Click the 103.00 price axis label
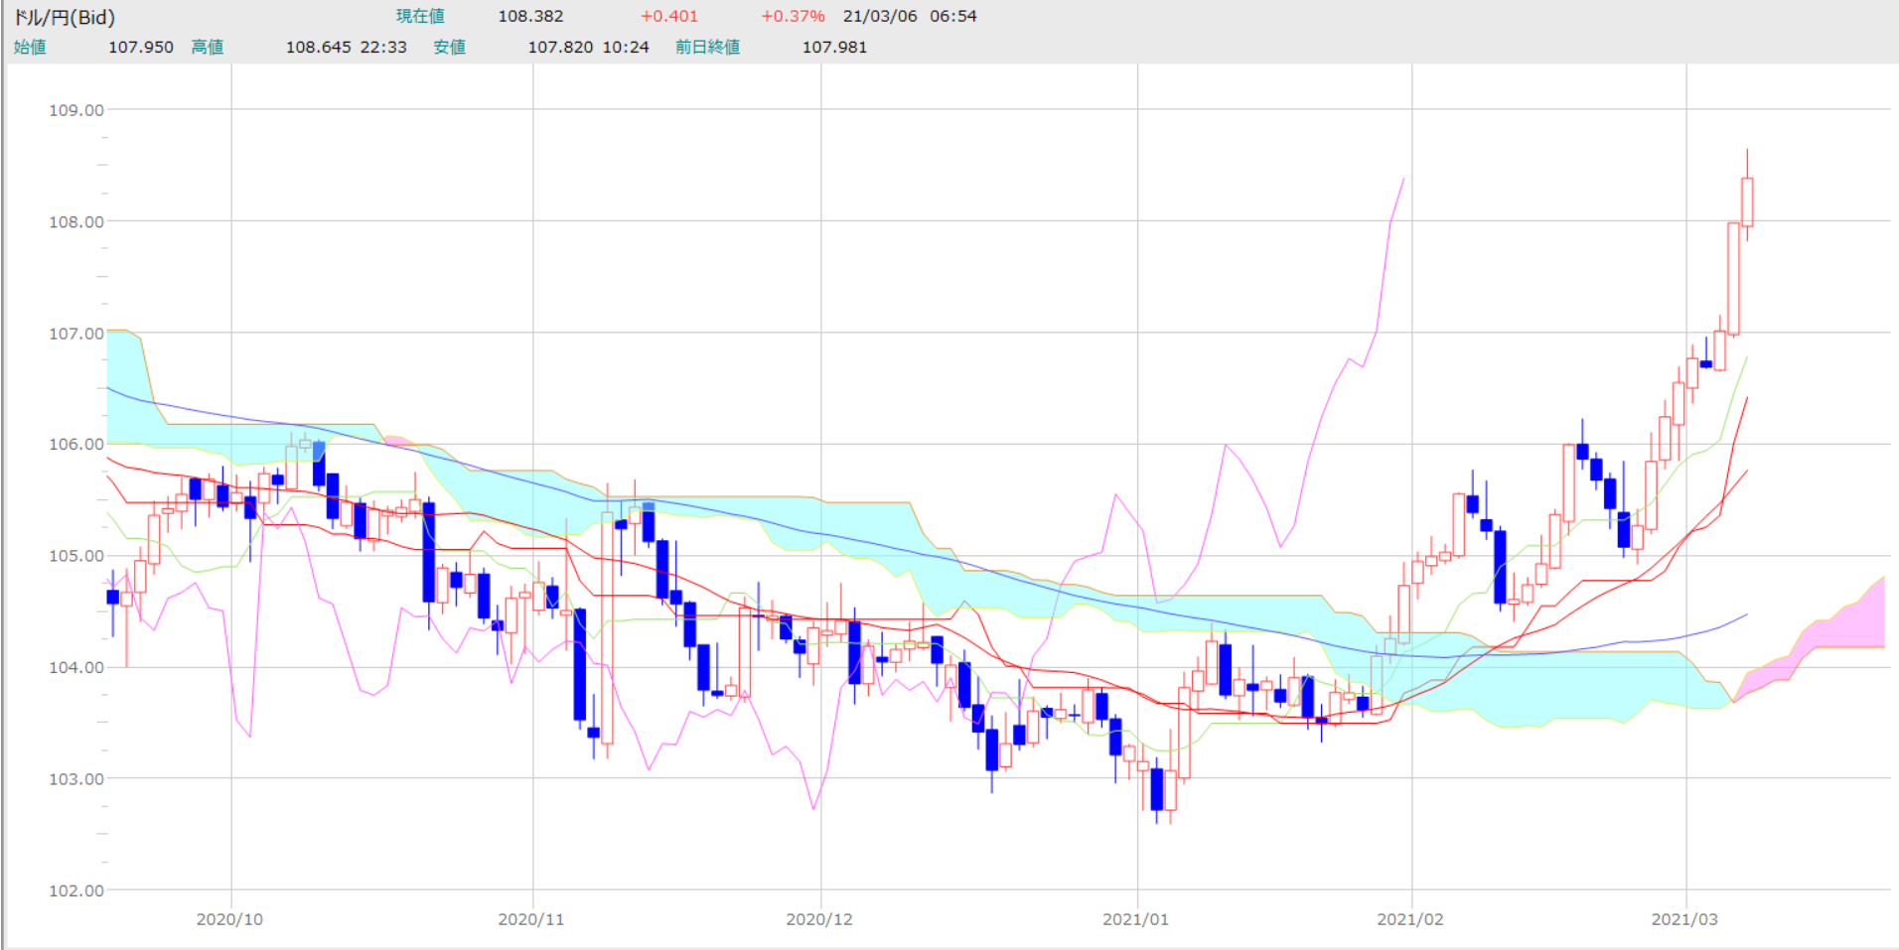This screenshot has height=950, width=1899. [x=76, y=779]
